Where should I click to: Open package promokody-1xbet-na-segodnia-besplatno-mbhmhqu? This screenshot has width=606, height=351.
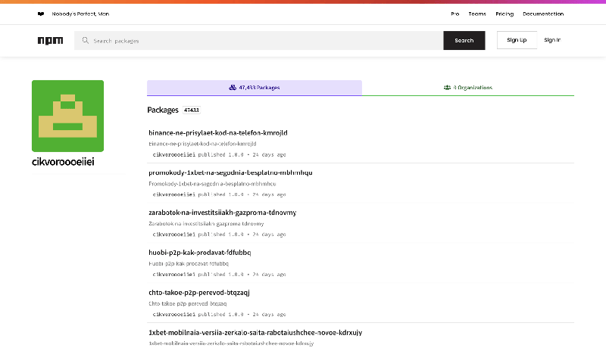pyautogui.click(x=230, y=172)
